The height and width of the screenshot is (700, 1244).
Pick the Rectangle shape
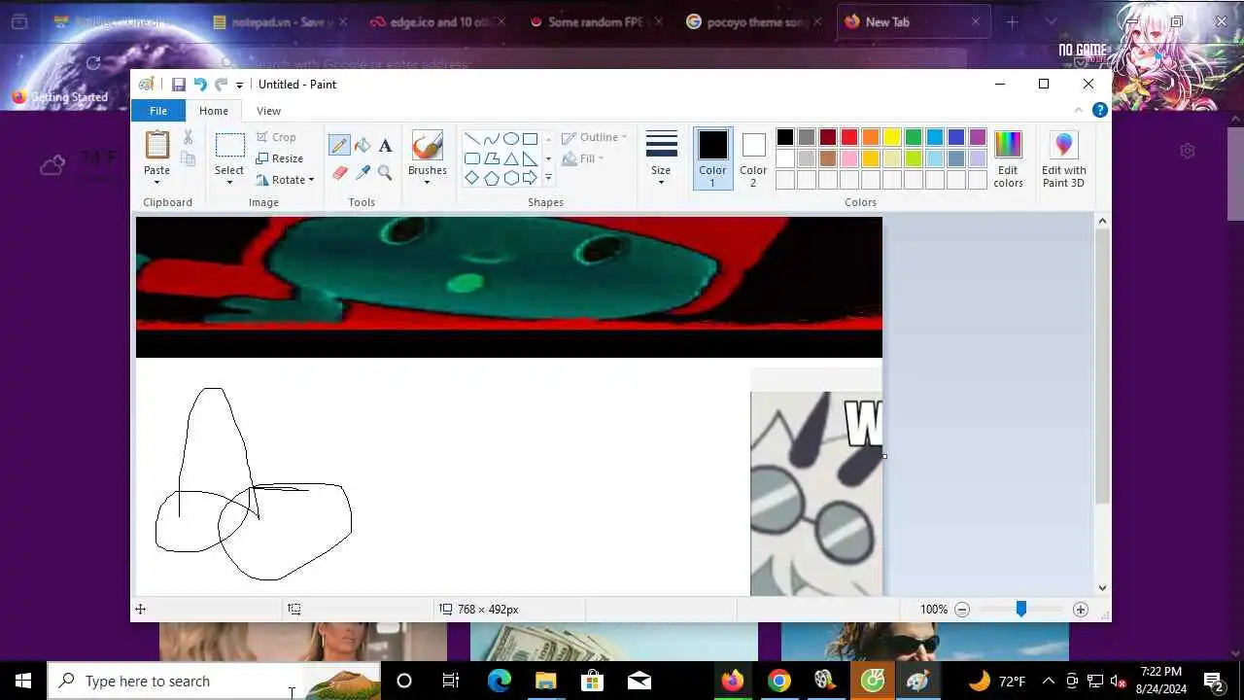click(530, 139)
